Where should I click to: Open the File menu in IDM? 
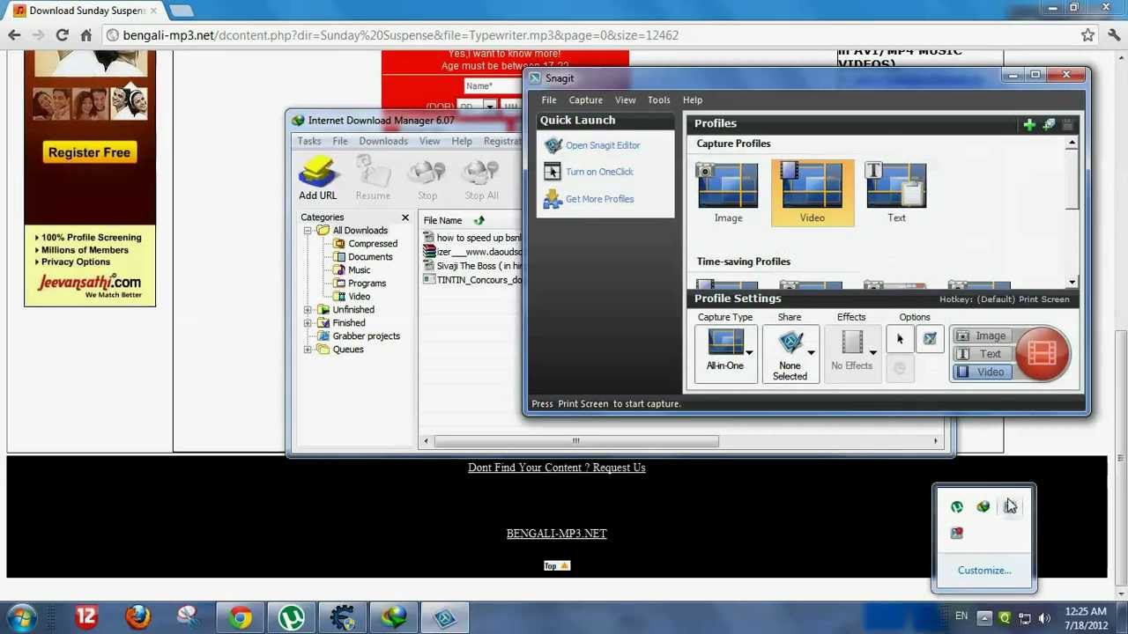point(340,142)
